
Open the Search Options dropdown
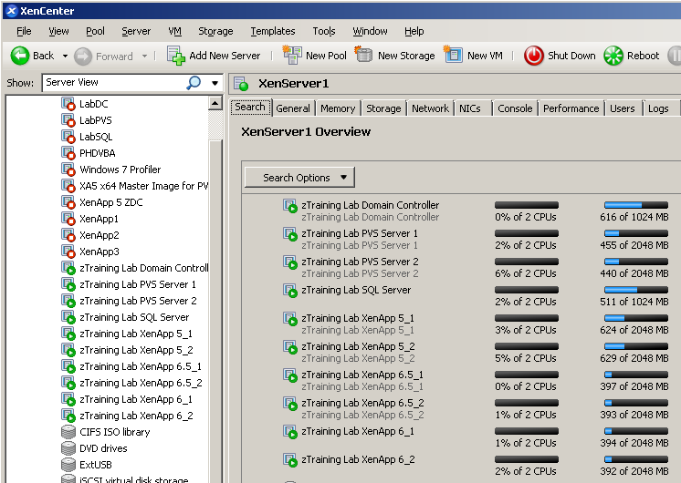[x=299, y=178]
